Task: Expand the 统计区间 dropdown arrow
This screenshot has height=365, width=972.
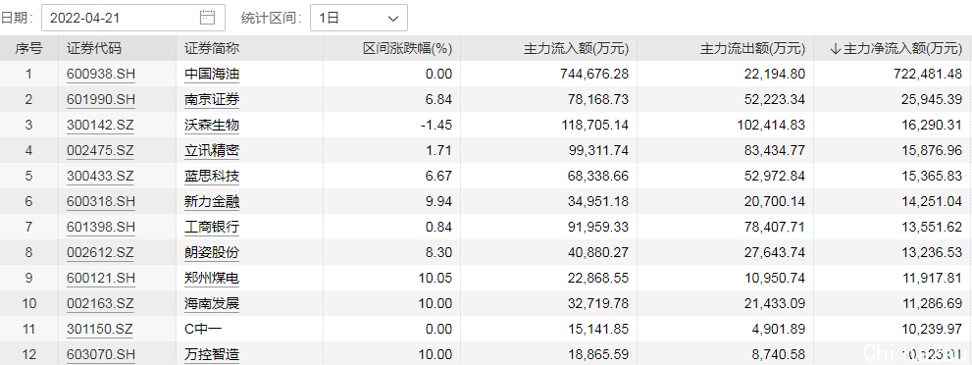Action: click(393, 18)
